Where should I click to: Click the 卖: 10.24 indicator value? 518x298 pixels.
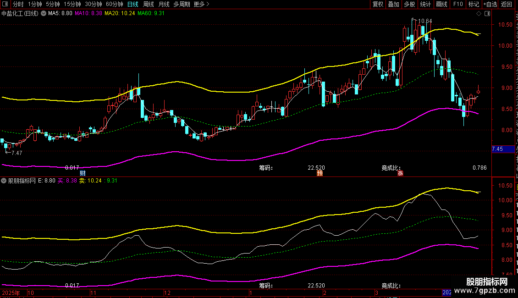click(x=90, y=181)
